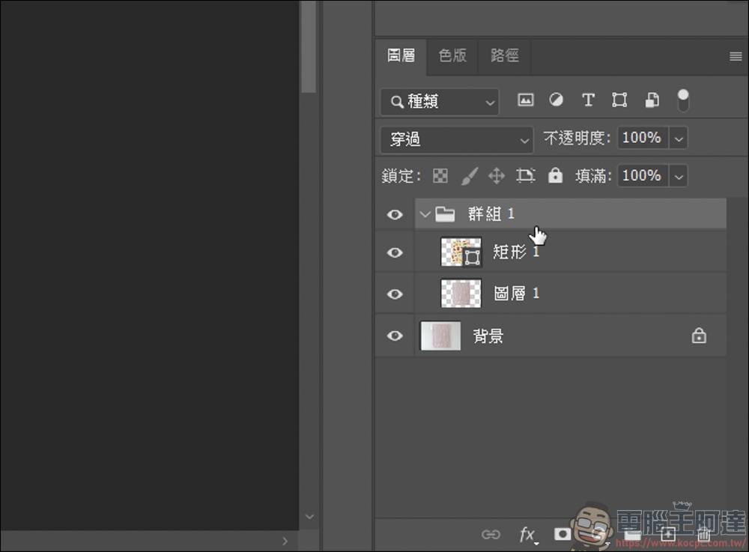Open the 種類 layer filter dropdown

pyautogui.click(x=439, y=101)
